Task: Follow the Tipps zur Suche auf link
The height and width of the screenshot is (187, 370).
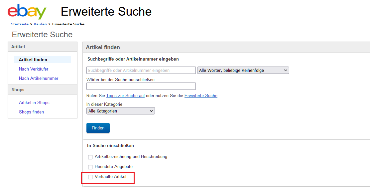Action: [125, 96]
